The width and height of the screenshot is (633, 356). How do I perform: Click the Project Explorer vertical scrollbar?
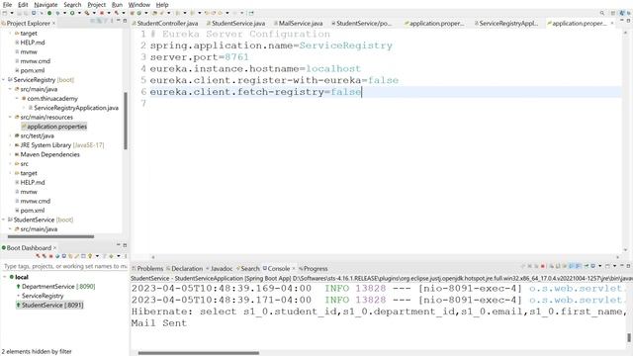pyautogui.click(x=126, y=121)
